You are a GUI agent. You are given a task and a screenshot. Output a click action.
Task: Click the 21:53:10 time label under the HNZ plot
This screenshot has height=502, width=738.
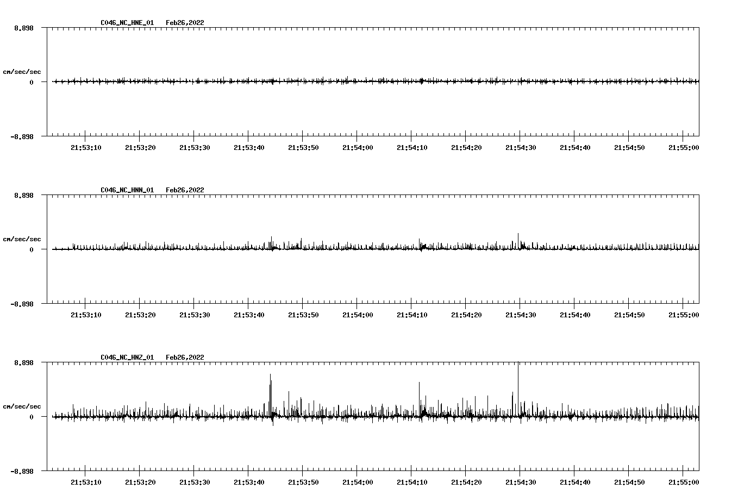(x=86, y=482)
